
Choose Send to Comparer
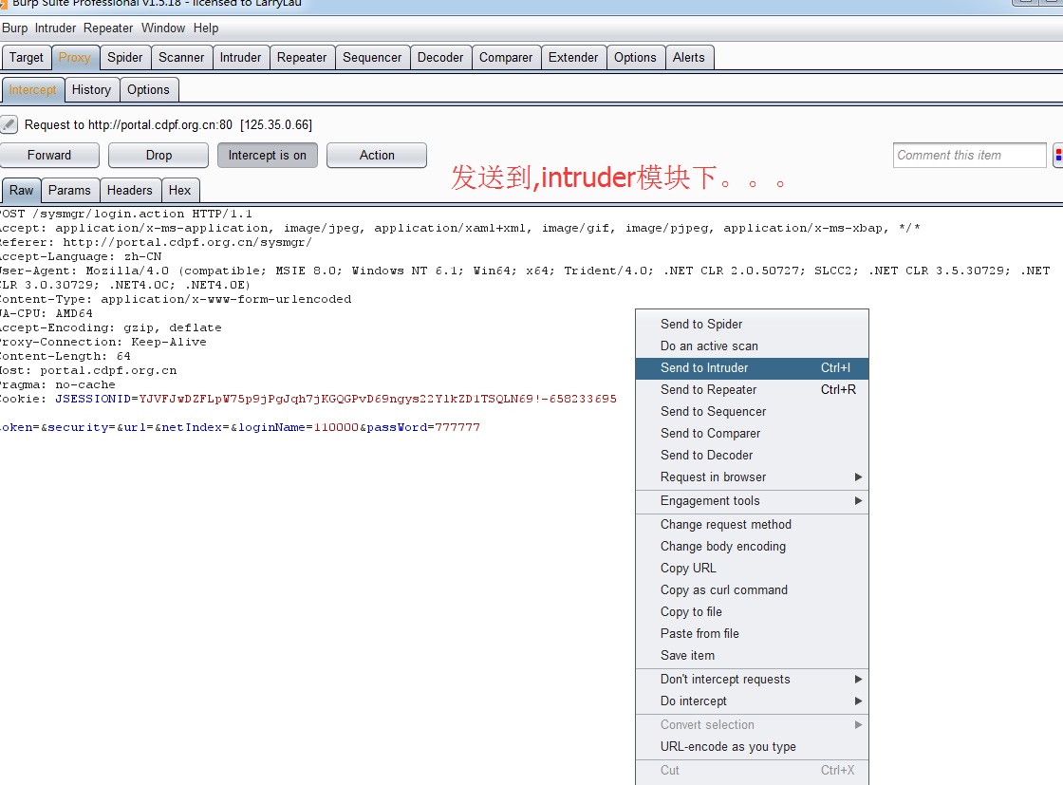click(752, 433)
